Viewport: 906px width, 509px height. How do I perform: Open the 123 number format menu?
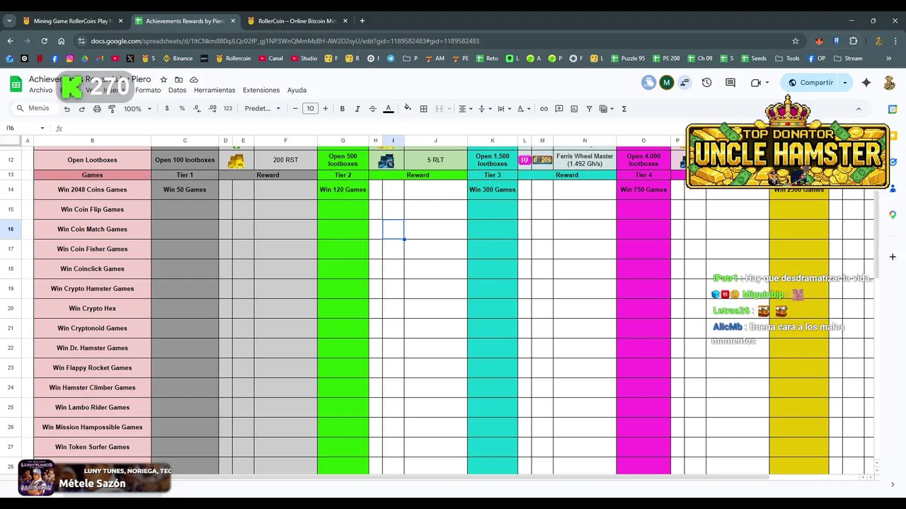point(227,109)
